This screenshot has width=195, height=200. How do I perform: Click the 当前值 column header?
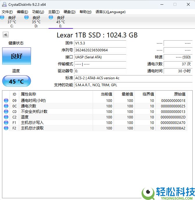(103, 94)
